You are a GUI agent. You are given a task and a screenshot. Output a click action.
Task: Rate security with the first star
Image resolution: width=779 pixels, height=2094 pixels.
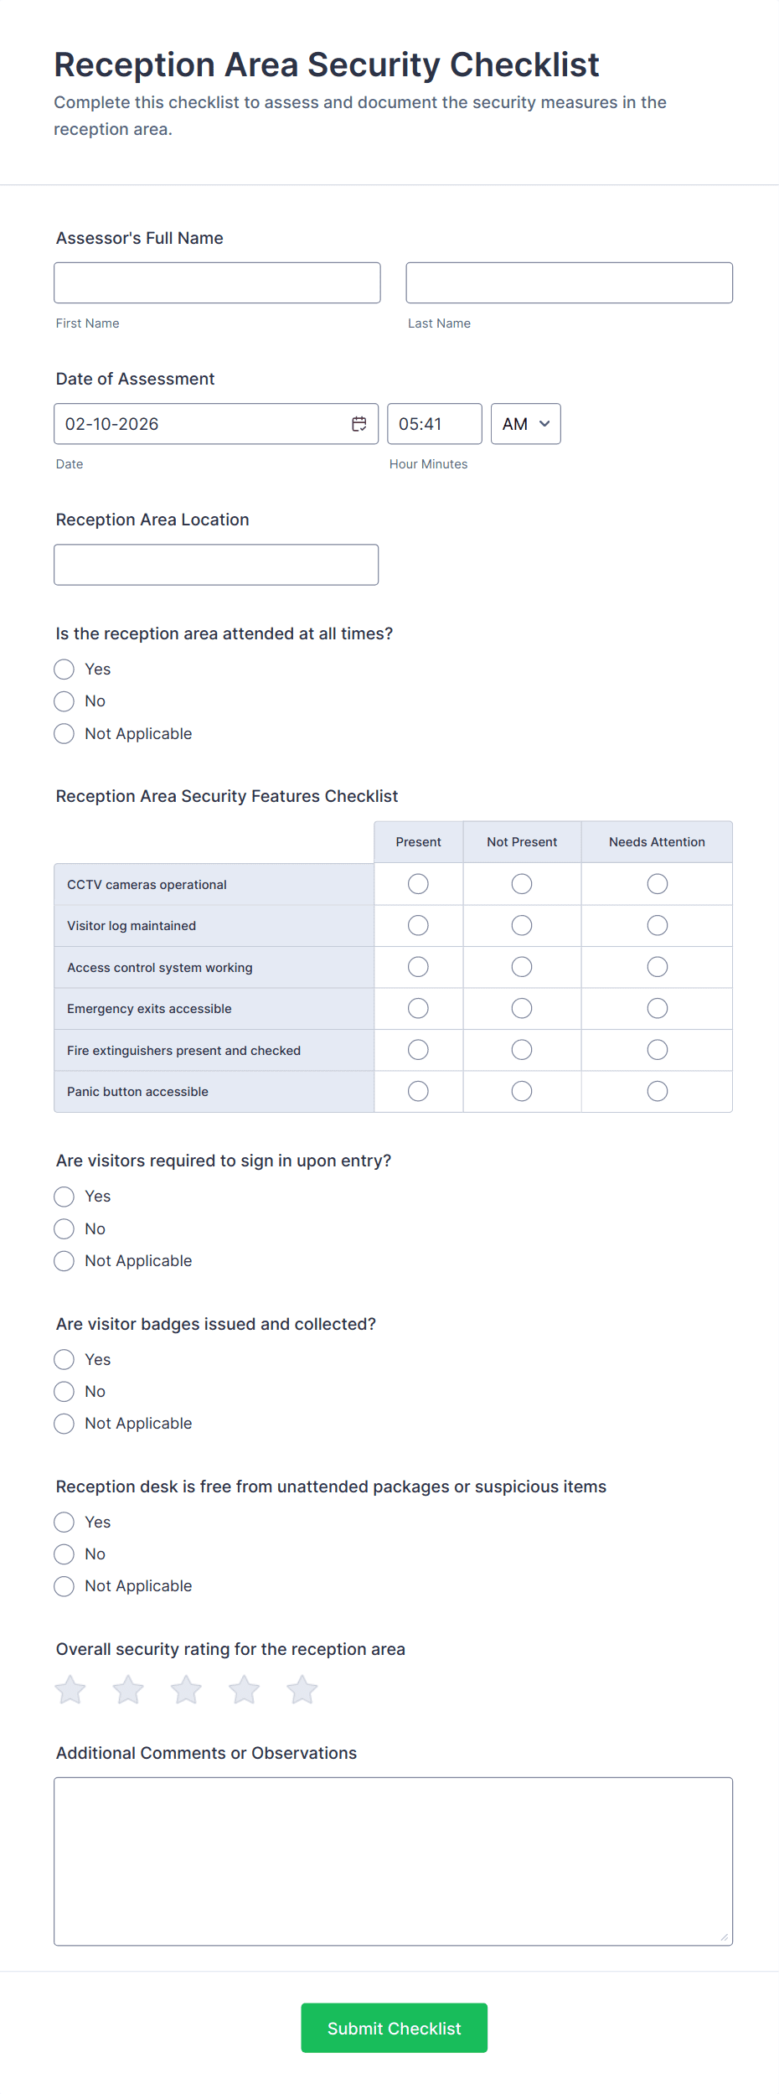coord(70,1689)
